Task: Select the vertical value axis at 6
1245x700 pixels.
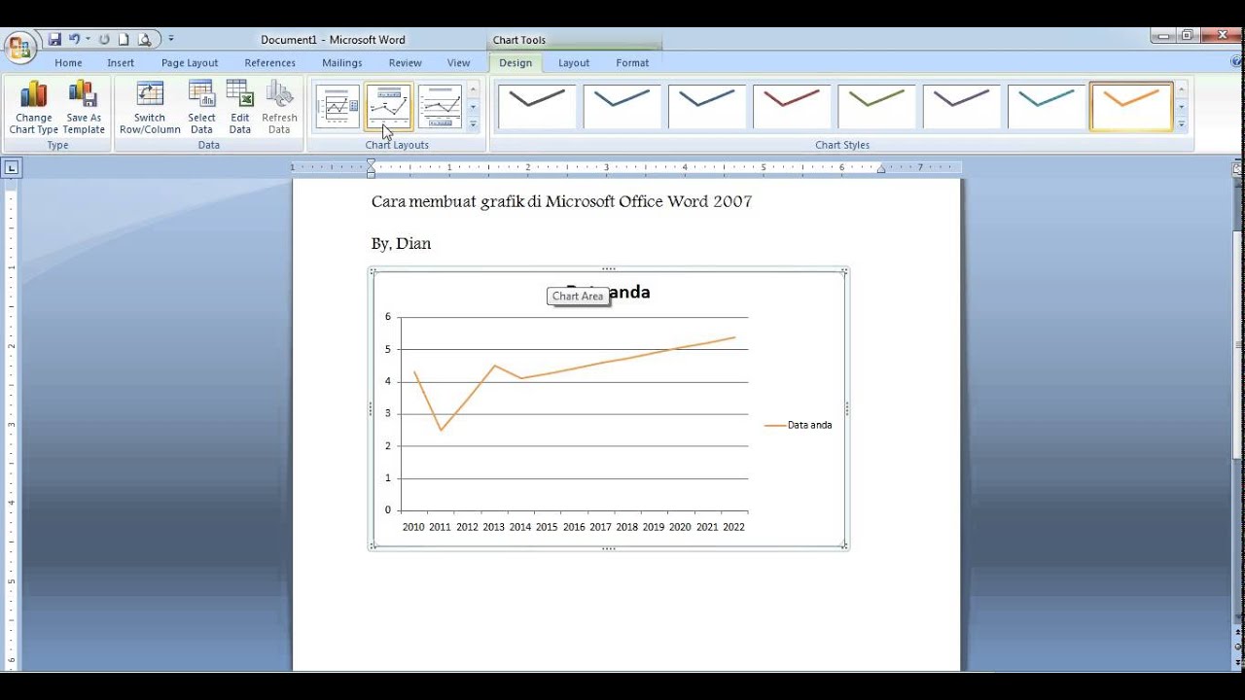Action: pos(388,317)
